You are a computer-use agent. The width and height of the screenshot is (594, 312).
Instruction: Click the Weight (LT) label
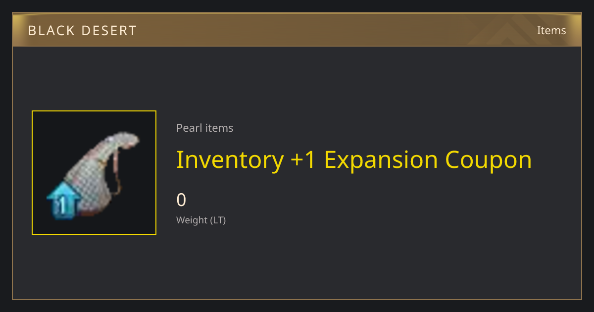(201, 220)
